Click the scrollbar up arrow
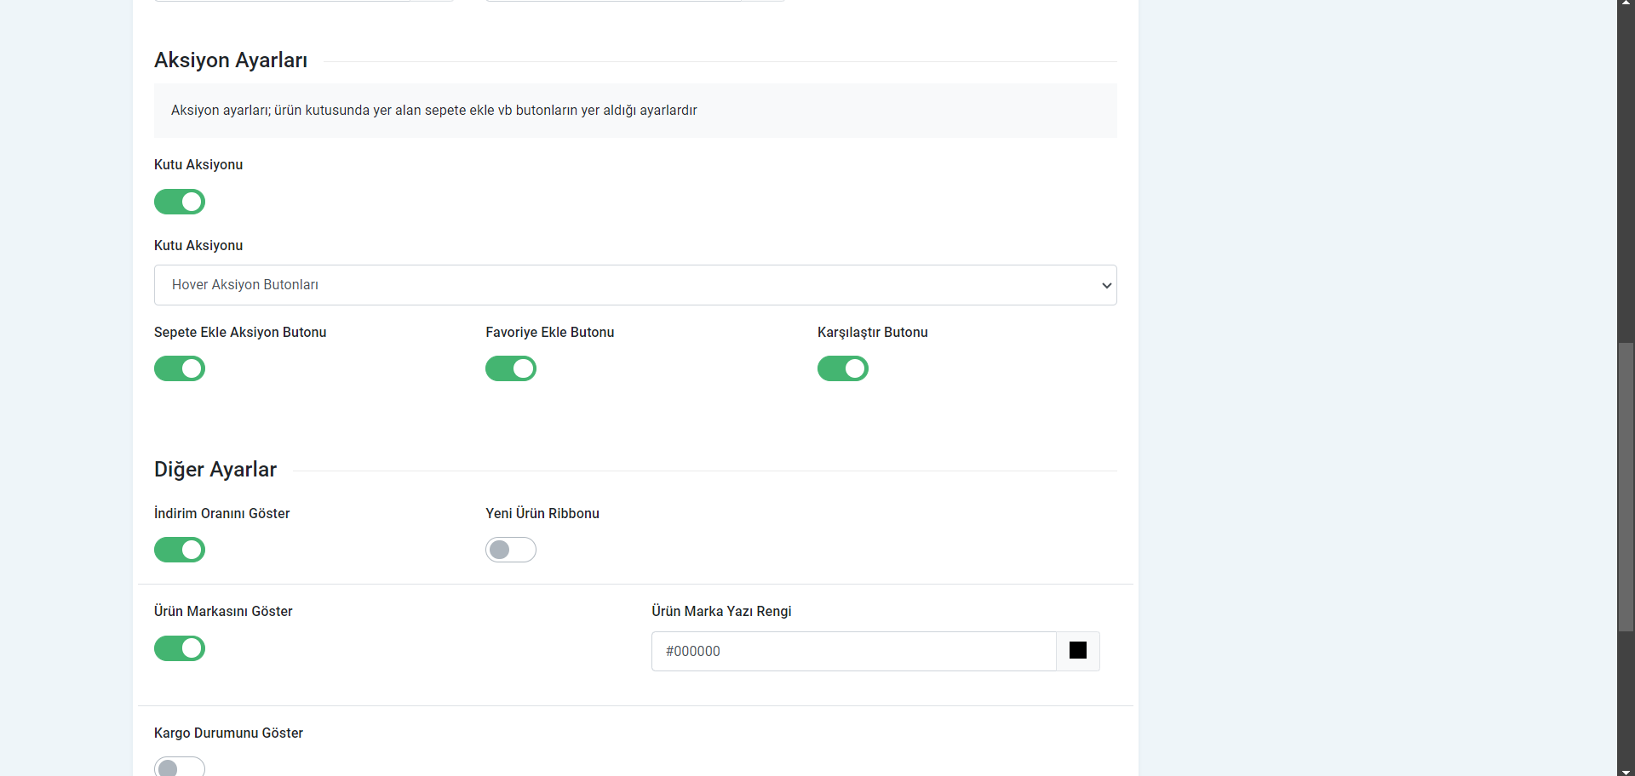 1626,3
